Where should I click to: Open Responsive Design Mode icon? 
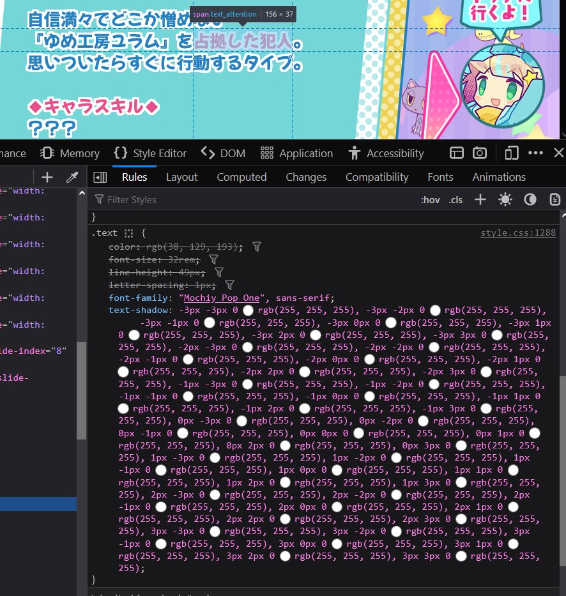pyautogui.click(x=511, y=153)
